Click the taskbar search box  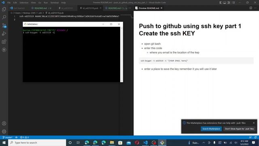(37, 142)
